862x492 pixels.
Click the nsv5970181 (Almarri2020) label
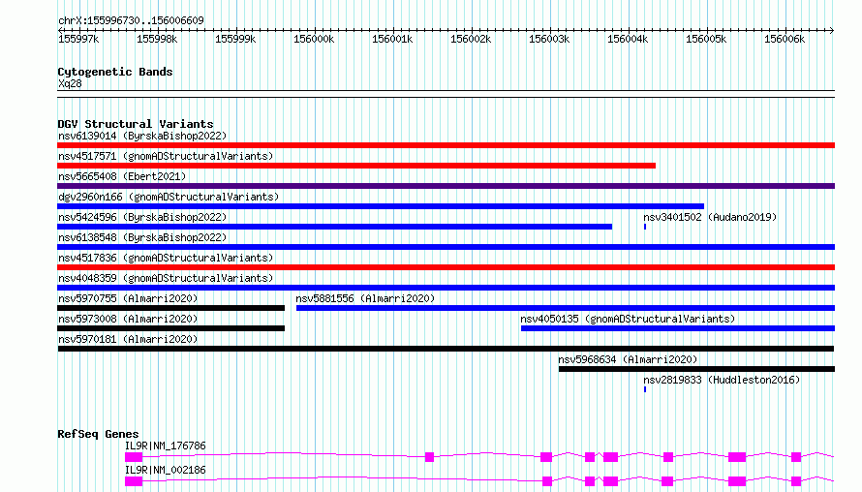[128, 339]
